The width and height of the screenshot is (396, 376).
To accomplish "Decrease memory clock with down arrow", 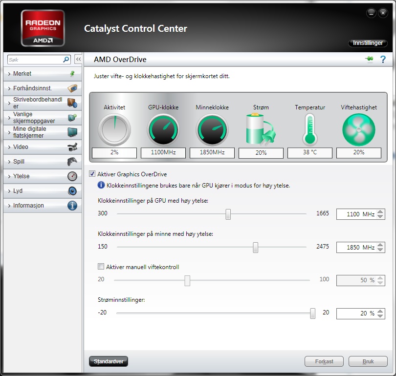I will [x=380, y=250].
